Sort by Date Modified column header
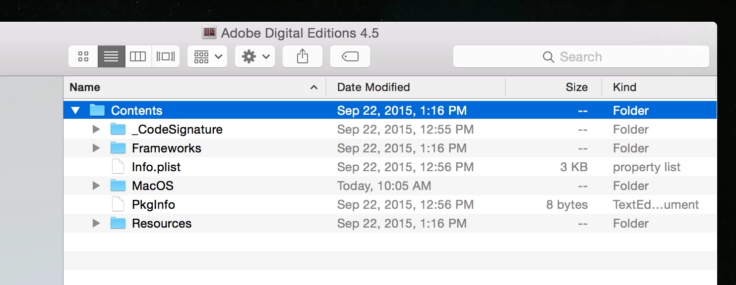 pos(373,87)
